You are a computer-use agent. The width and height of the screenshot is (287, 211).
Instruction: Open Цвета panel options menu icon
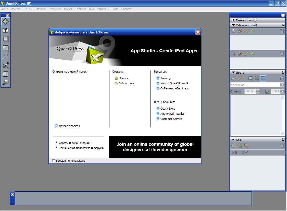pos(283,72)
